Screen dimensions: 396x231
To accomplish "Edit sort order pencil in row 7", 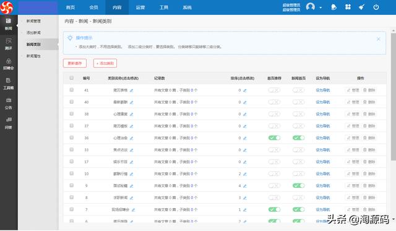I will pos(245,209).
